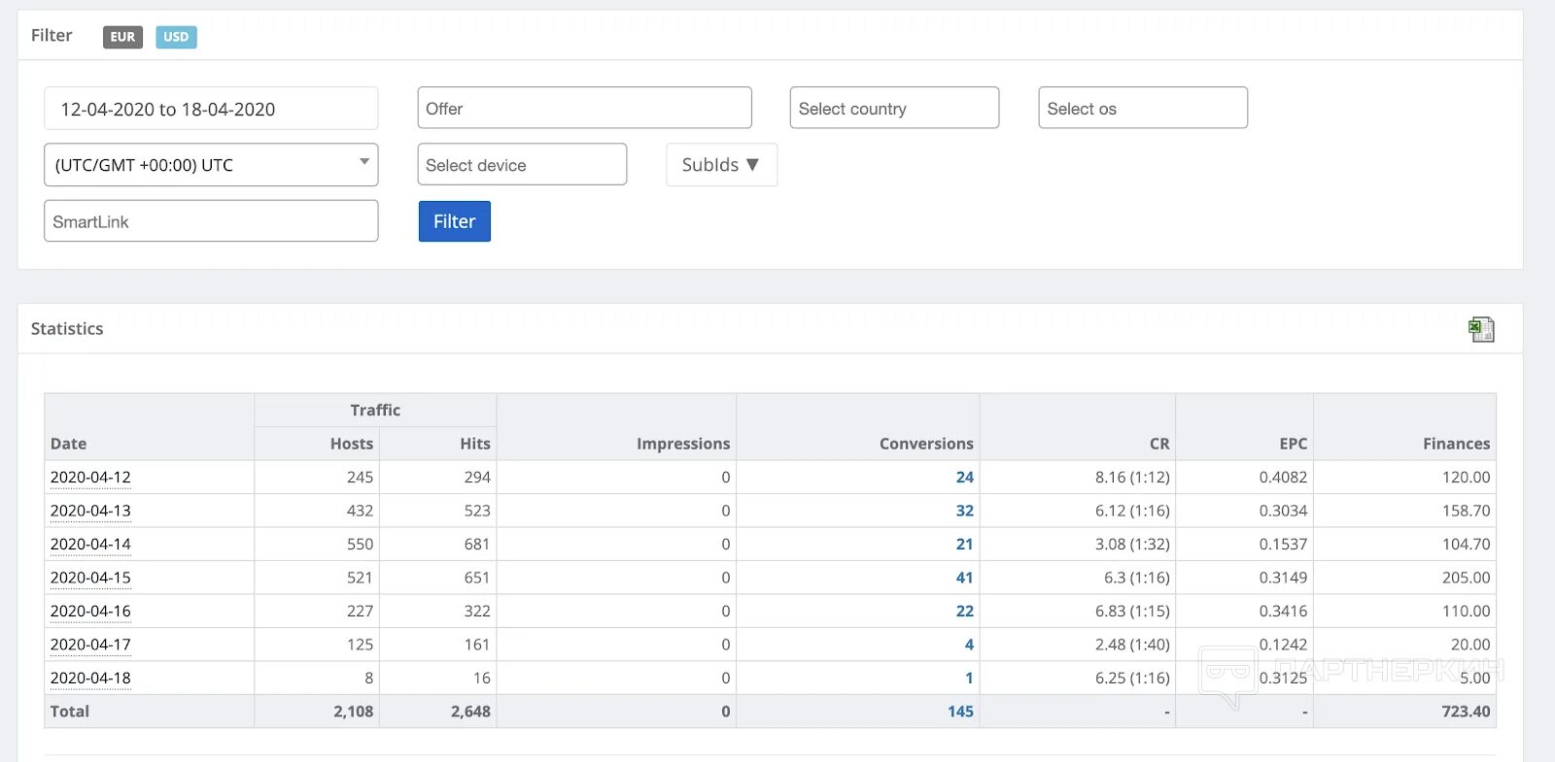Click the Conversions column header

pyautogui.click(x=925, y=444)
